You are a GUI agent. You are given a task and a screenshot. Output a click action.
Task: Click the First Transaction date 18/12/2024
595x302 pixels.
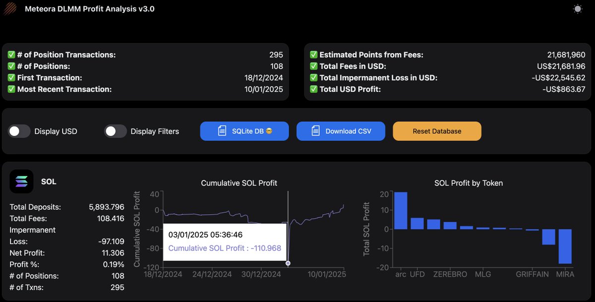(x=263, y=77)
